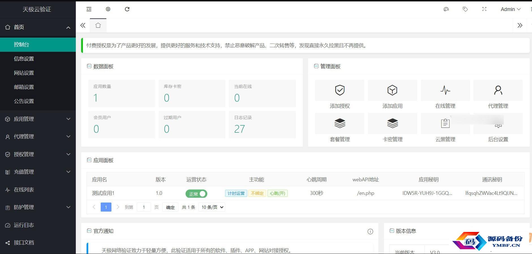
Task: Go to page 1 in pagination
Action: click(106, 207)
